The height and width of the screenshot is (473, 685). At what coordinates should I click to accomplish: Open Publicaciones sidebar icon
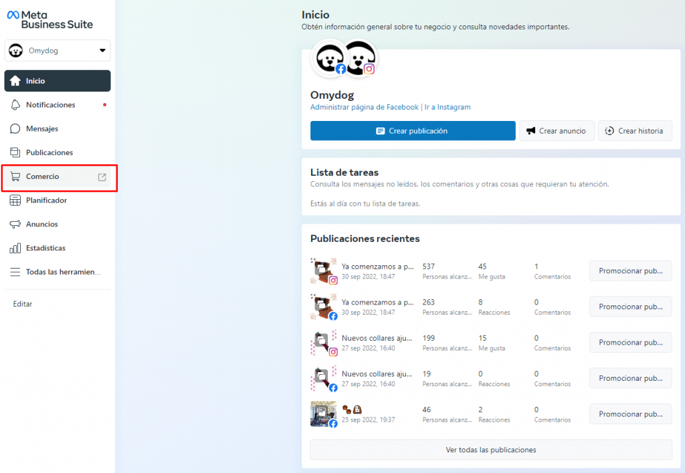coord(15,152)
